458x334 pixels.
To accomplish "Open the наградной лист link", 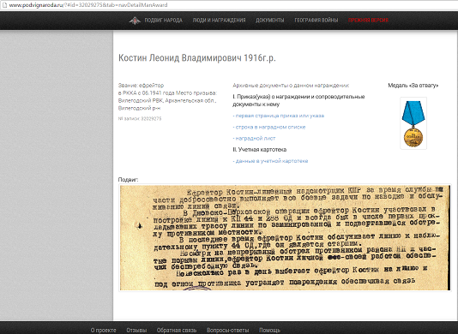I will point(254,138).
